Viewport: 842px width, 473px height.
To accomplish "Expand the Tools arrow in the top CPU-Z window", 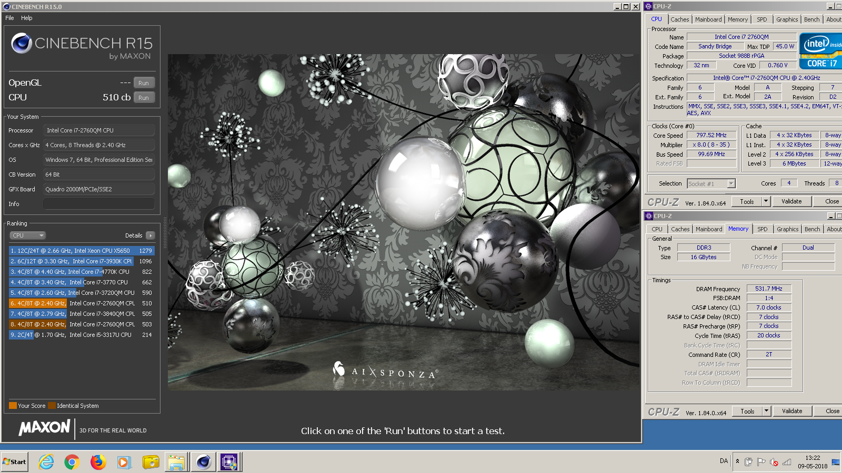I will click(x=766, y=201).
